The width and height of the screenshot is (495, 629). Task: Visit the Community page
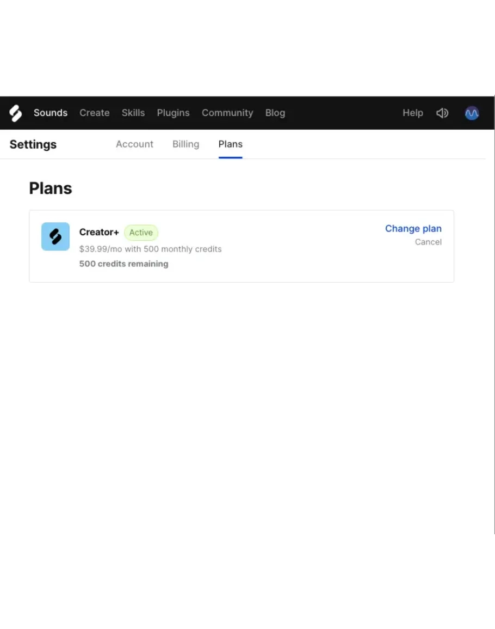click(x=227, y=113)
